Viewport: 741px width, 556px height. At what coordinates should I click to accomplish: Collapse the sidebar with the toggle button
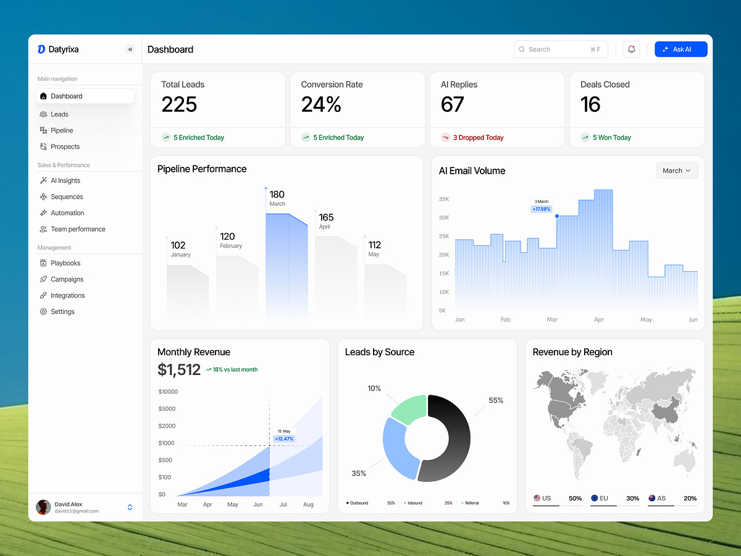[130, 49]
